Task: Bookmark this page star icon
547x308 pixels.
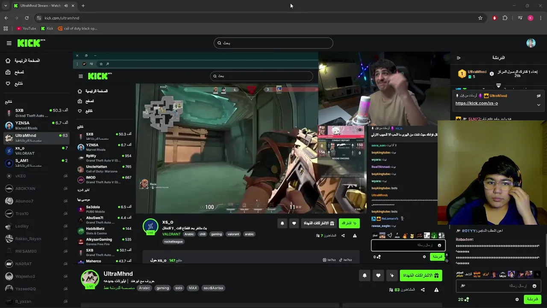Action: pos(480,18)
